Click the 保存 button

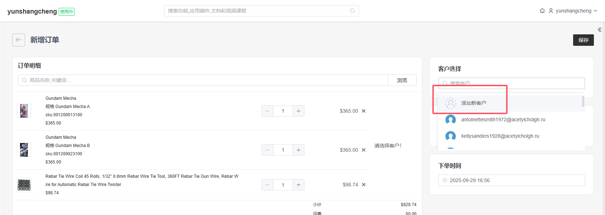coord(583,40)
